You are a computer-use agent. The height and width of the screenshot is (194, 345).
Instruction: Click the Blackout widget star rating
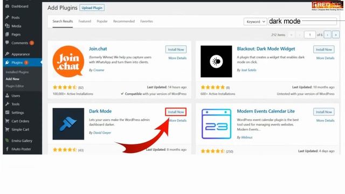point(212,87)
